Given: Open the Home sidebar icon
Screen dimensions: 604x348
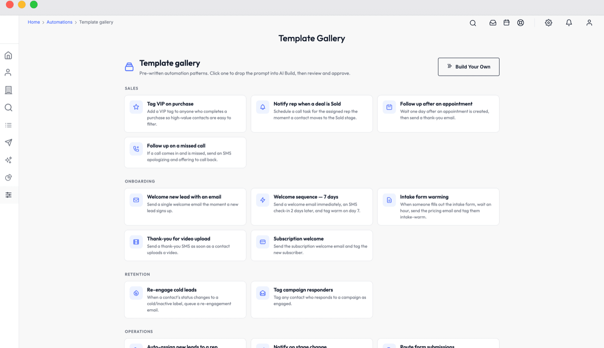Looking at the screenshot, I should (8, 55).
